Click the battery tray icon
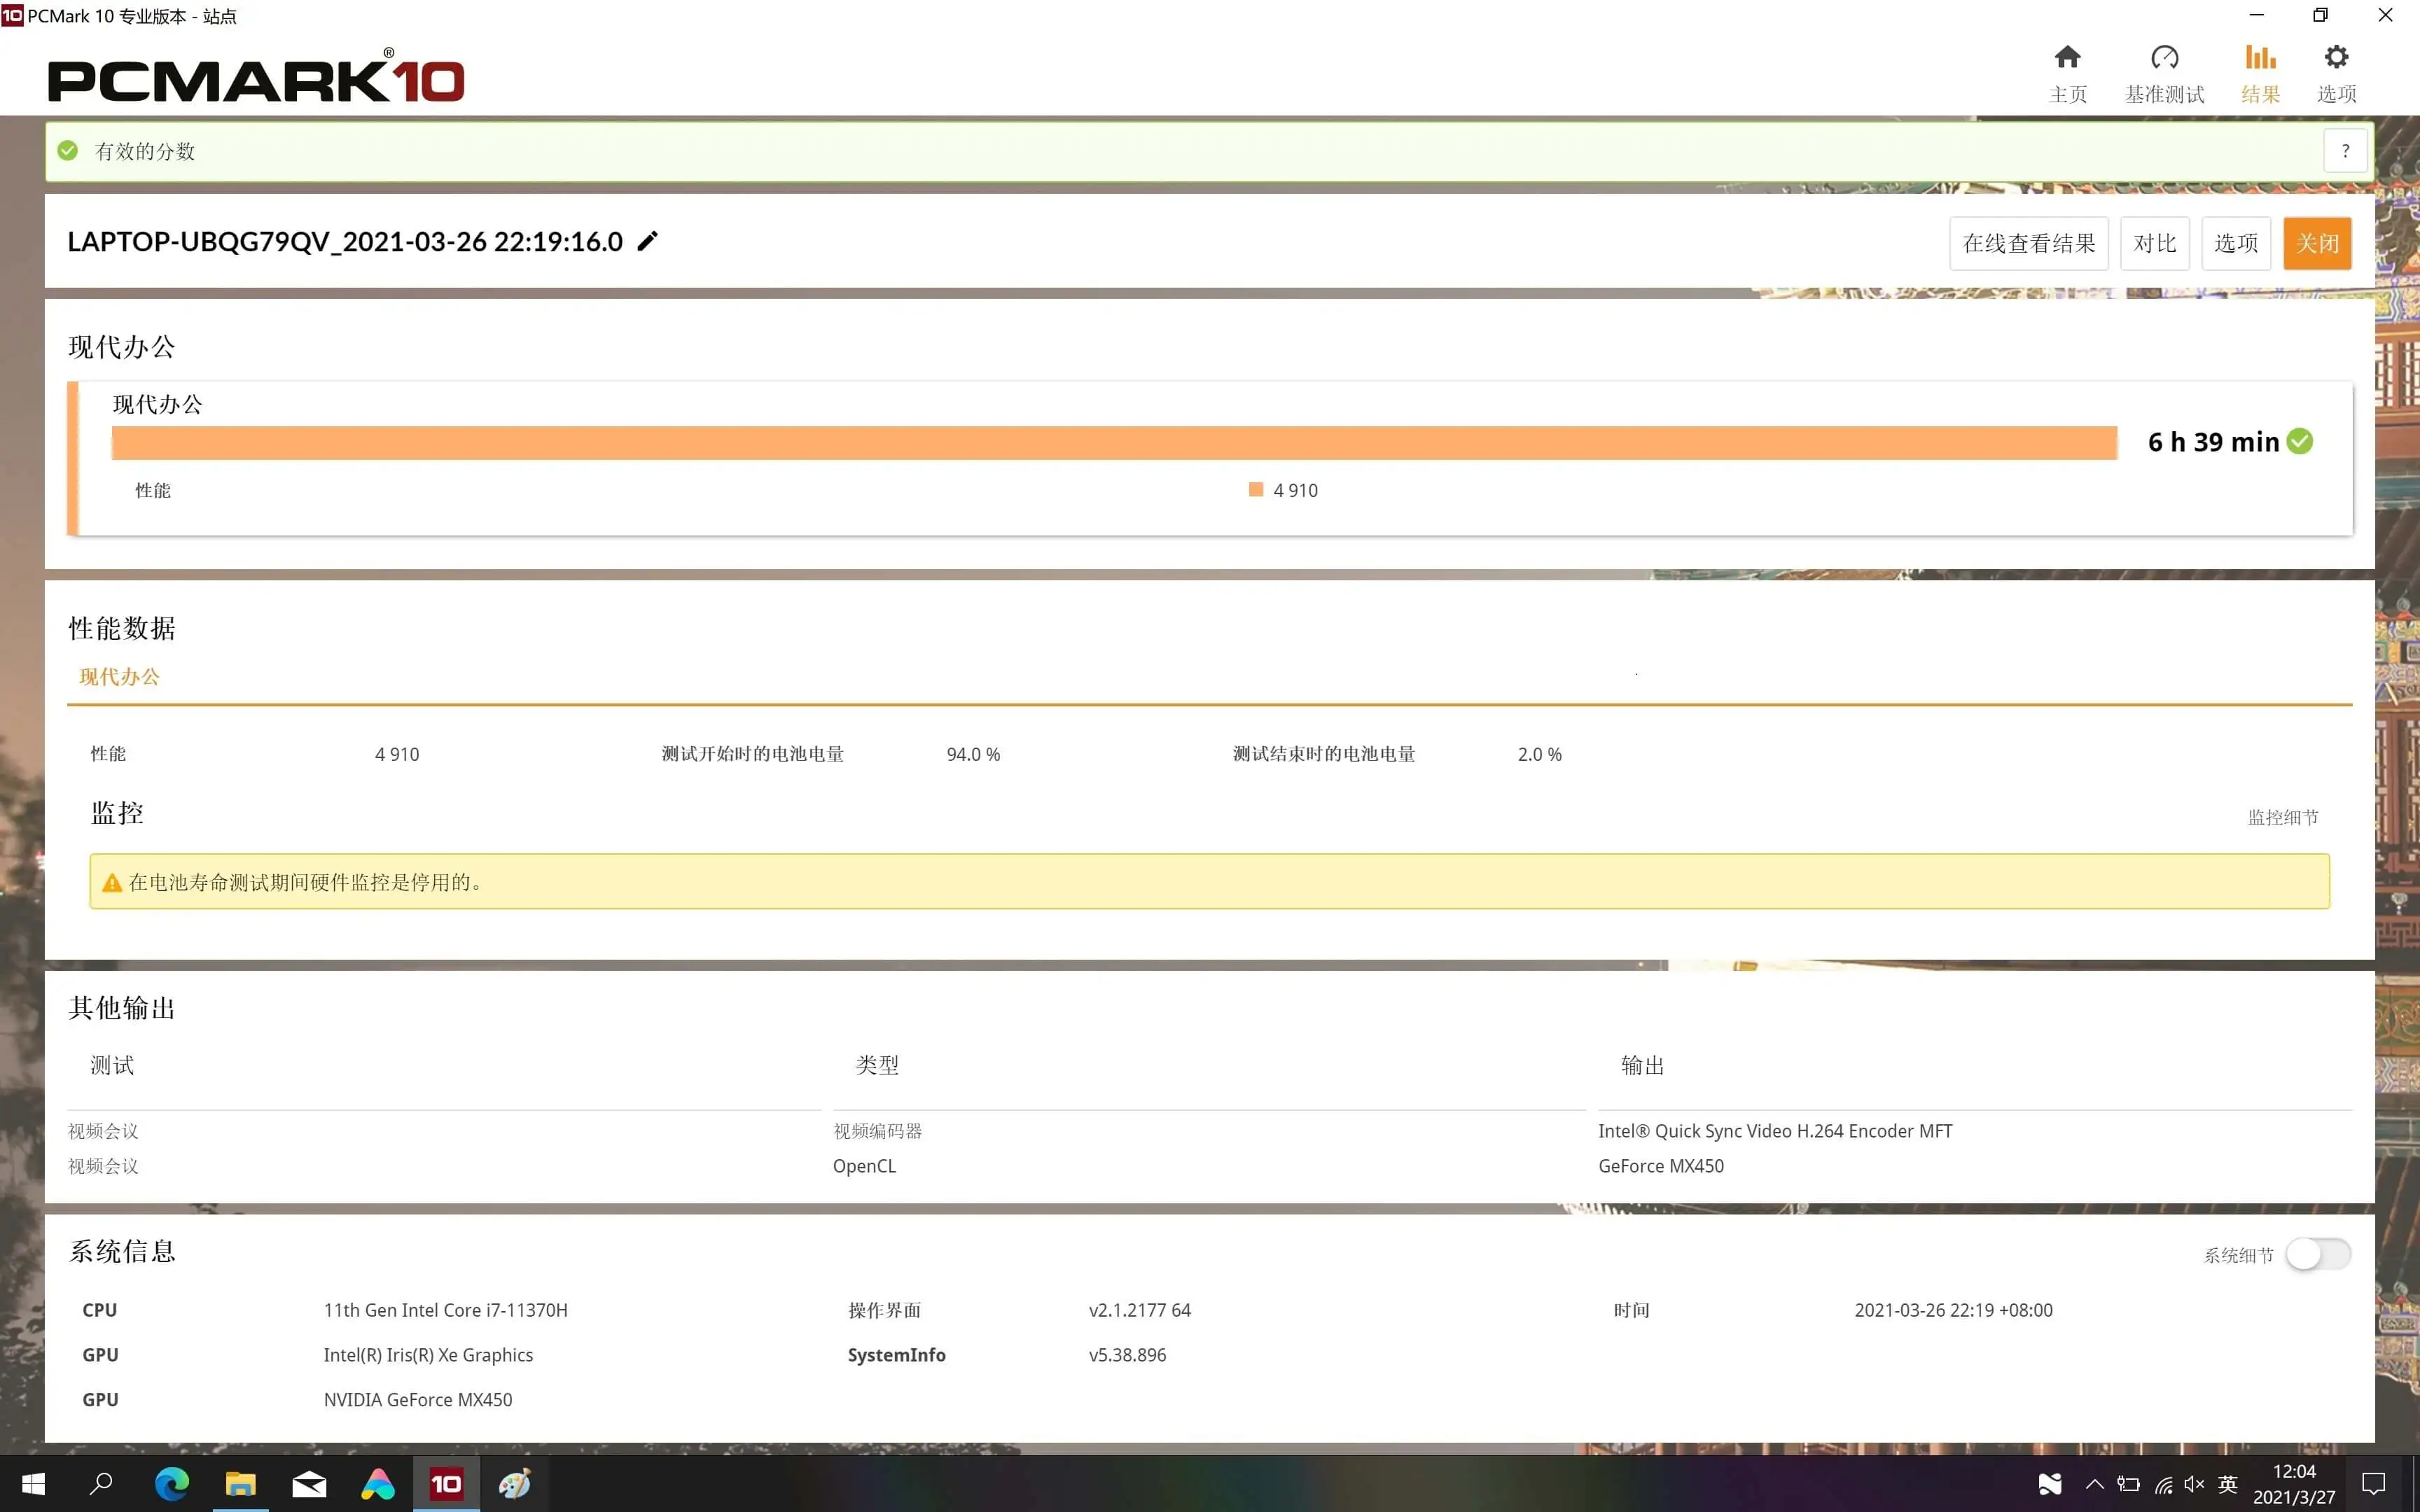This screenshot has height=1512, width=2420. (2129, 1485)
